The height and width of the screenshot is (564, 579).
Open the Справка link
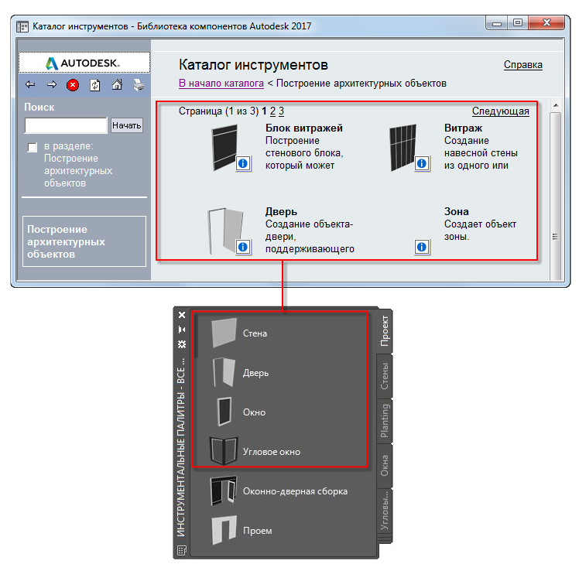522,64
